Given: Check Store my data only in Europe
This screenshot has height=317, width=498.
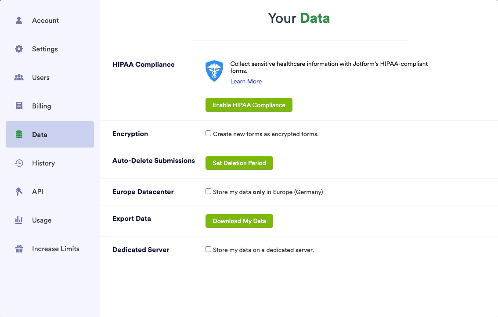Looking at the screenshot, I should 209,191.
